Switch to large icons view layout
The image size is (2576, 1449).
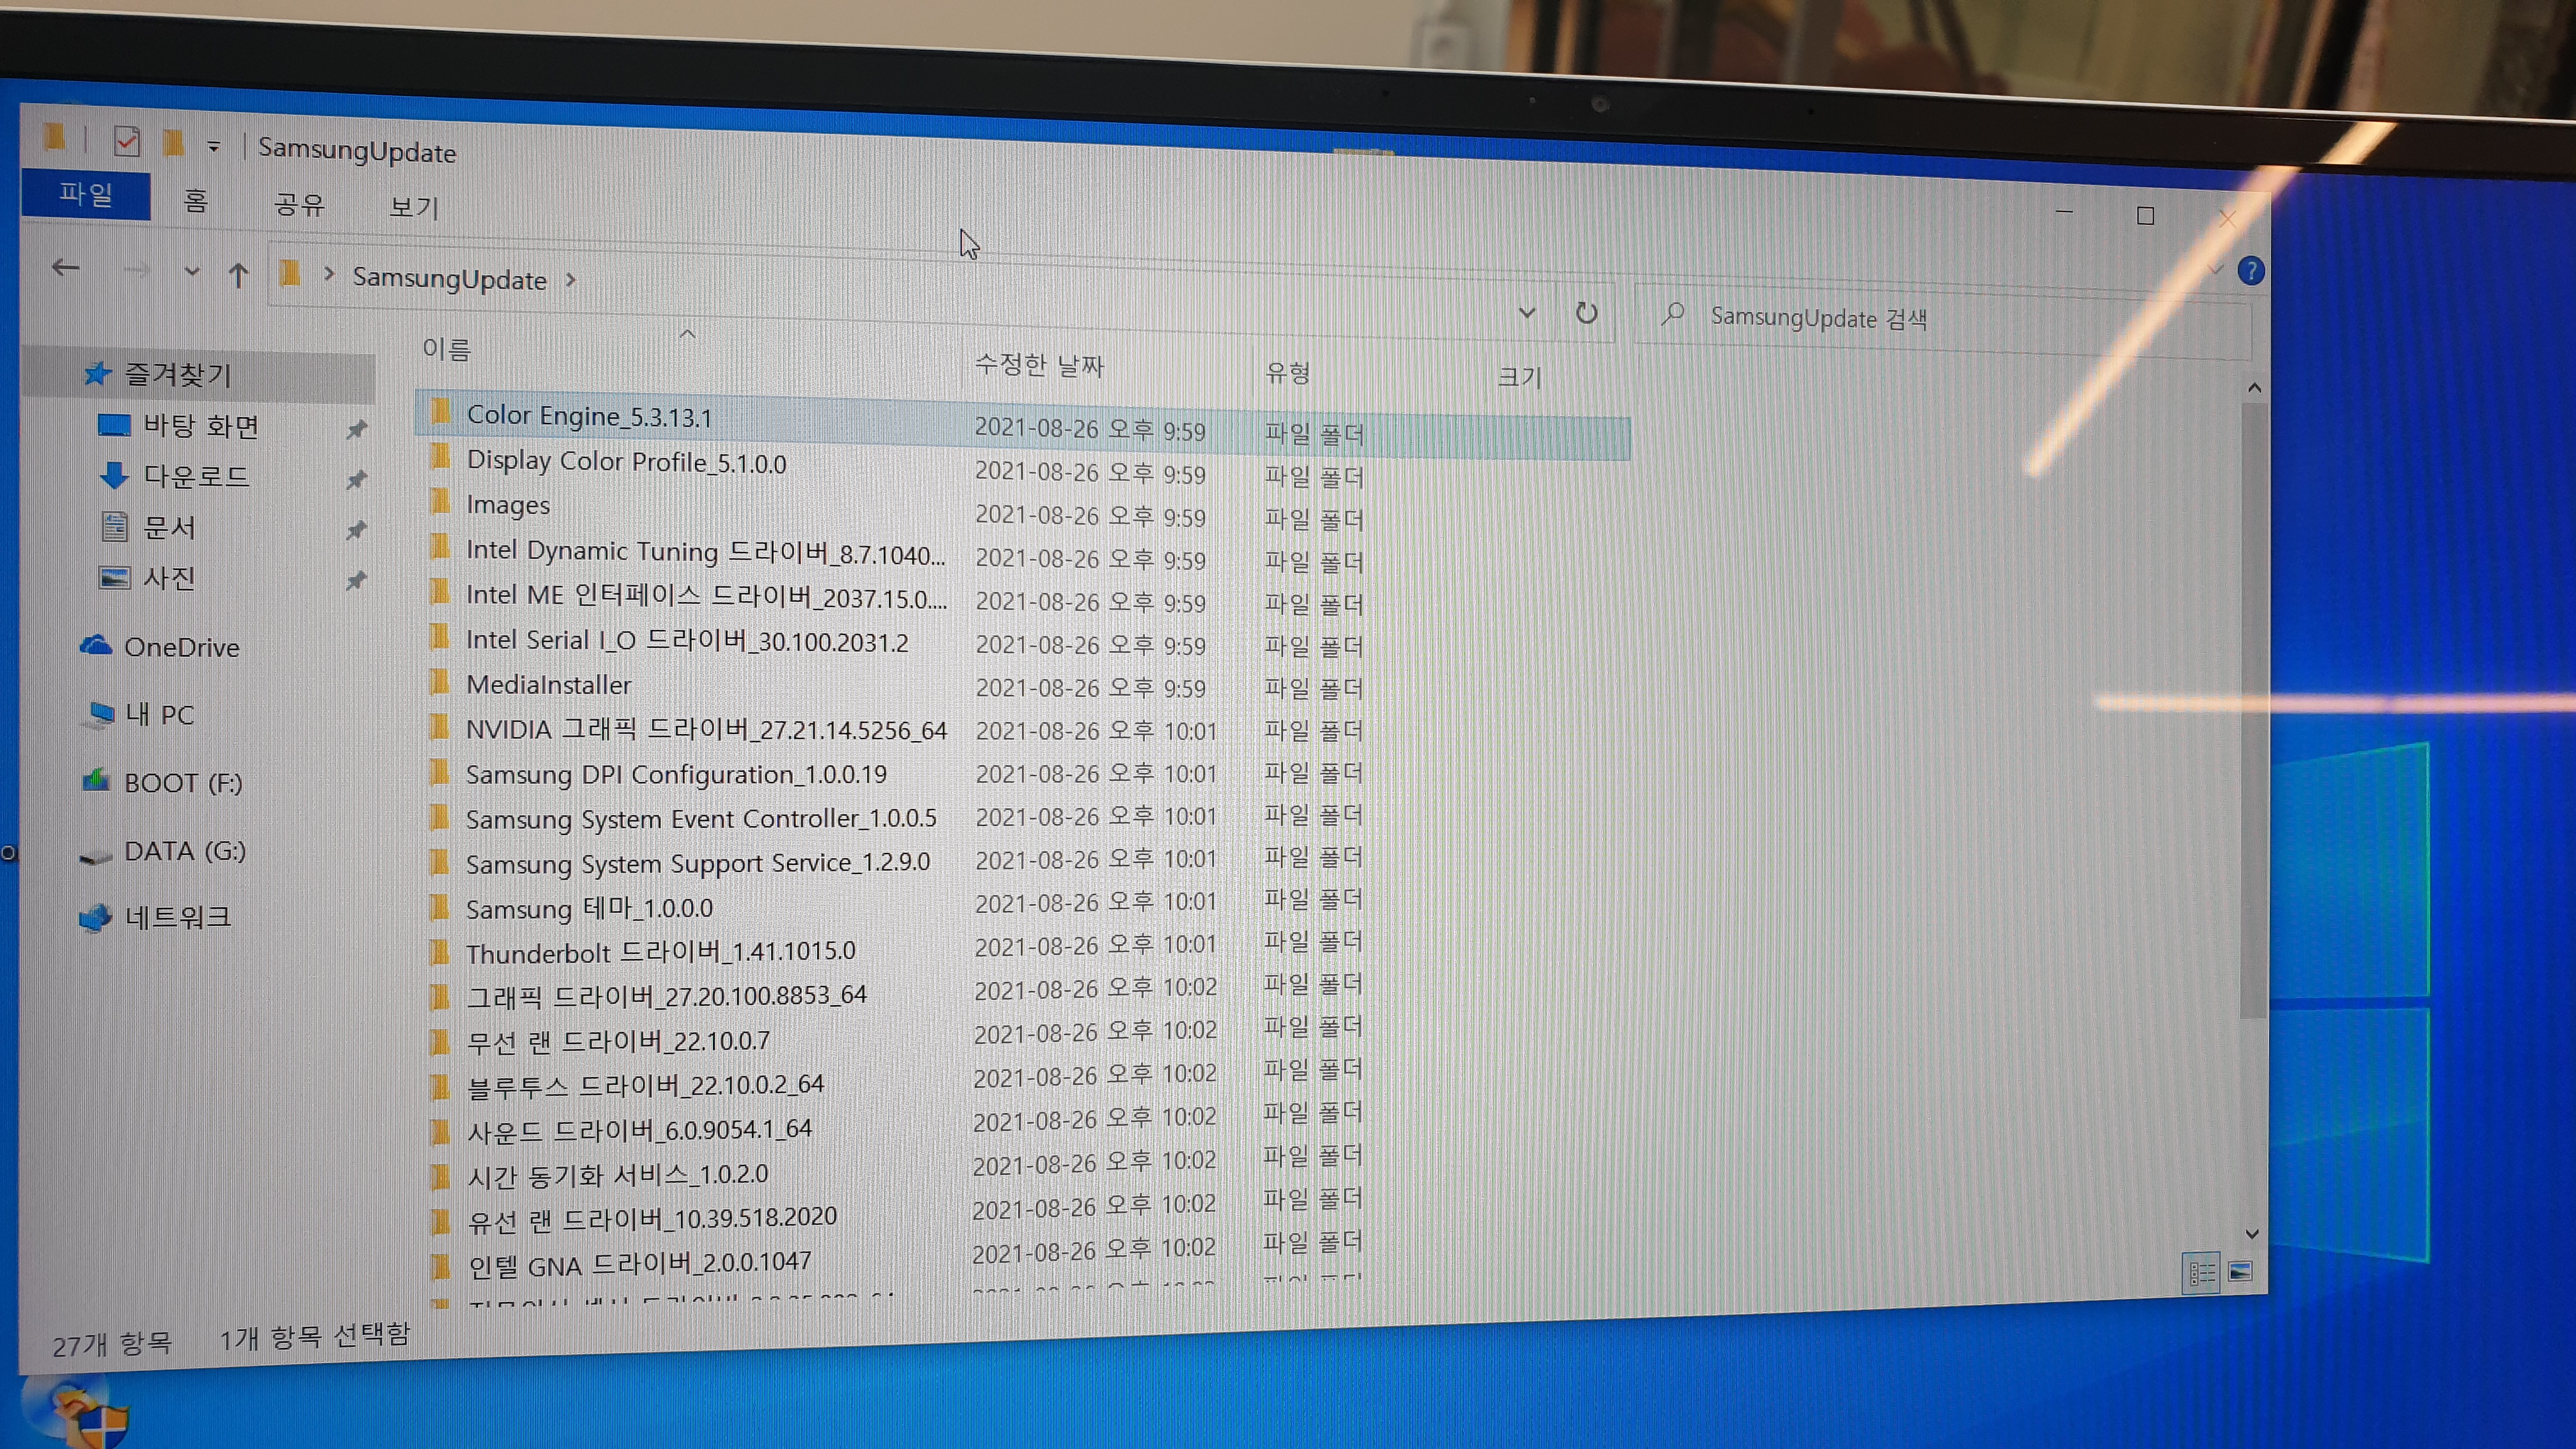[2240, 1271]
